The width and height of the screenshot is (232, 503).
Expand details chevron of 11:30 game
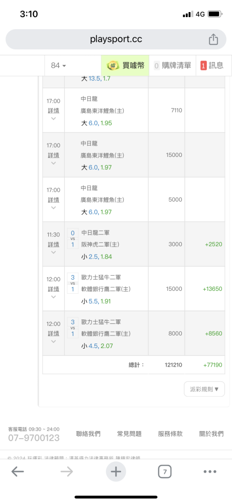pos(54,252)
